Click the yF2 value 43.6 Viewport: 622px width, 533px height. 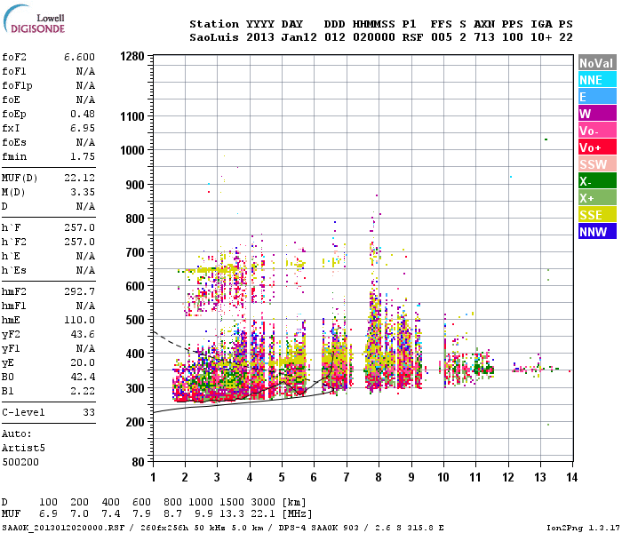pos(83,334)
